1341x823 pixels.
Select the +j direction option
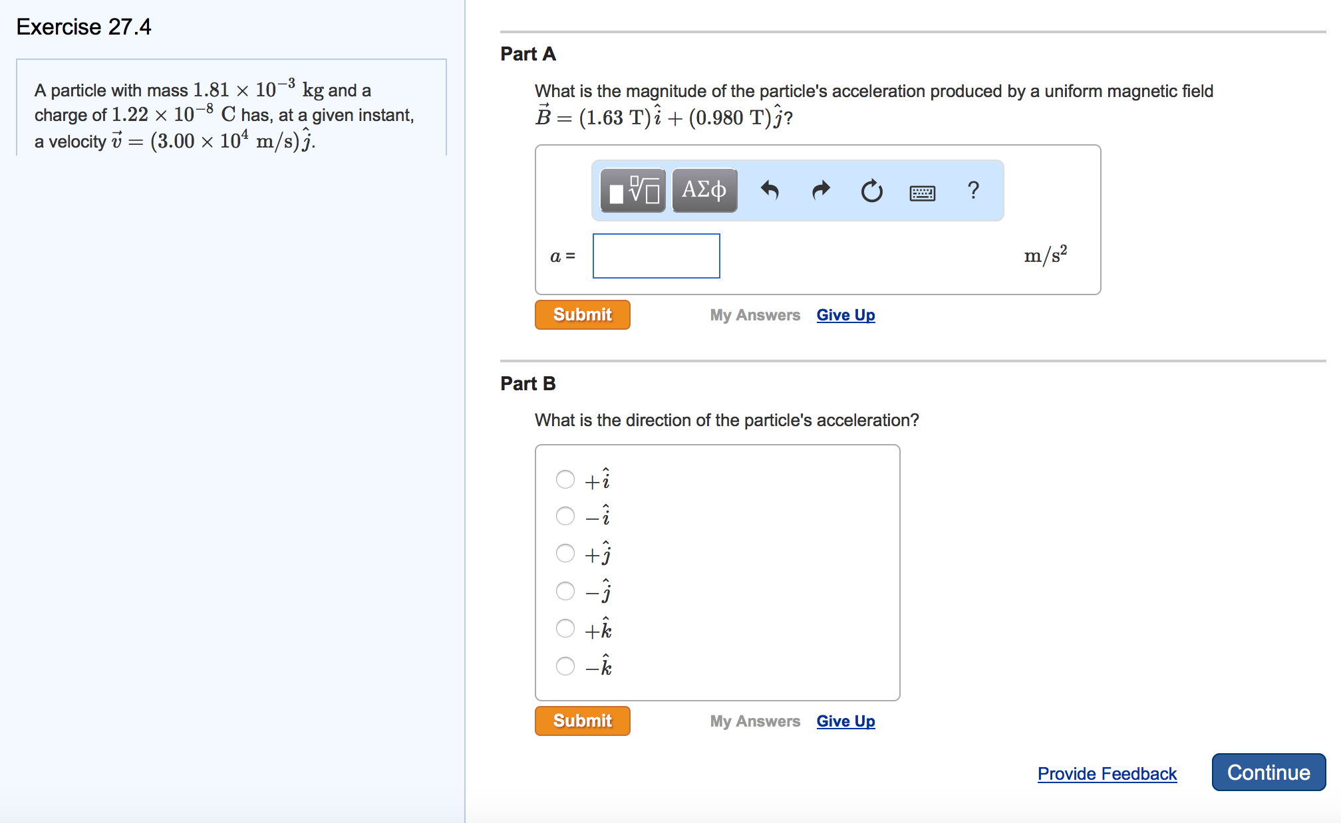pos(565,553)
